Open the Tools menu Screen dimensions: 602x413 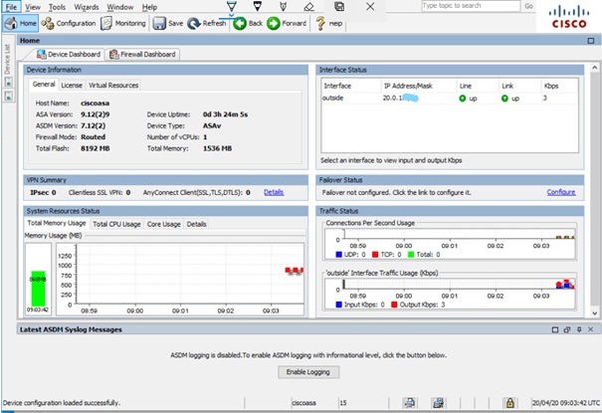tap(57, 6)
